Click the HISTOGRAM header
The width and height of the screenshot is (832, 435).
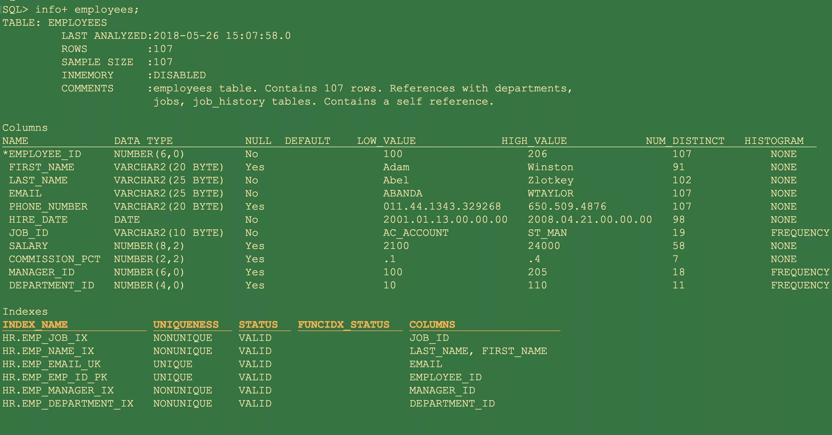tap(774, 141)
